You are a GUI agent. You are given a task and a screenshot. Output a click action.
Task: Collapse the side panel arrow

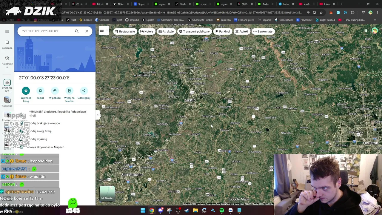click(98, 115)
